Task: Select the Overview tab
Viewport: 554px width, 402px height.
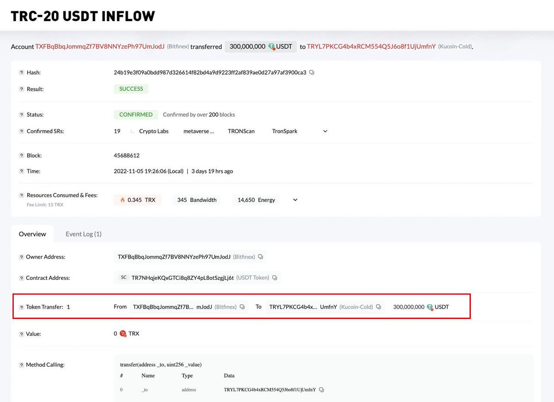Action: [32, 234]
